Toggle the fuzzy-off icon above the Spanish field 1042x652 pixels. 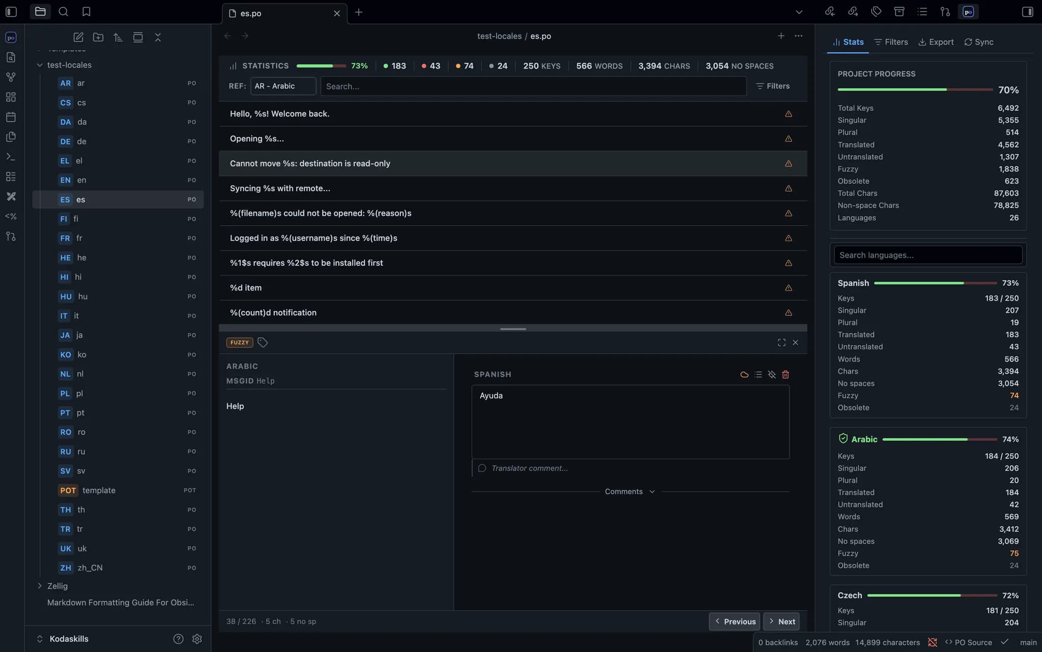772,374
